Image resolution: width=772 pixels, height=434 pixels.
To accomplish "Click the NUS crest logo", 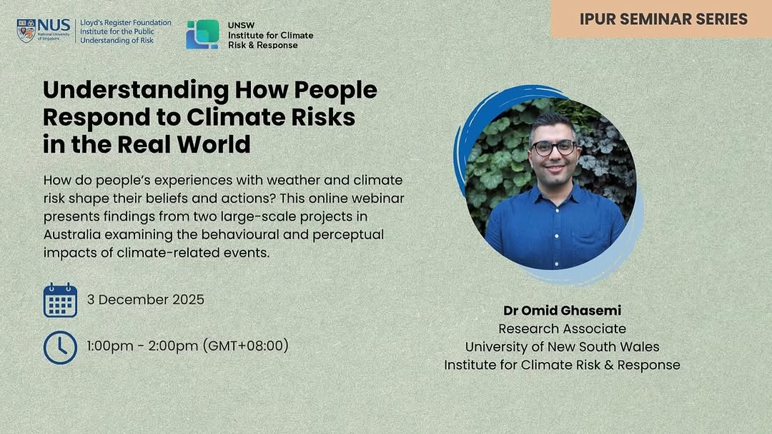I will click(26, 31).
